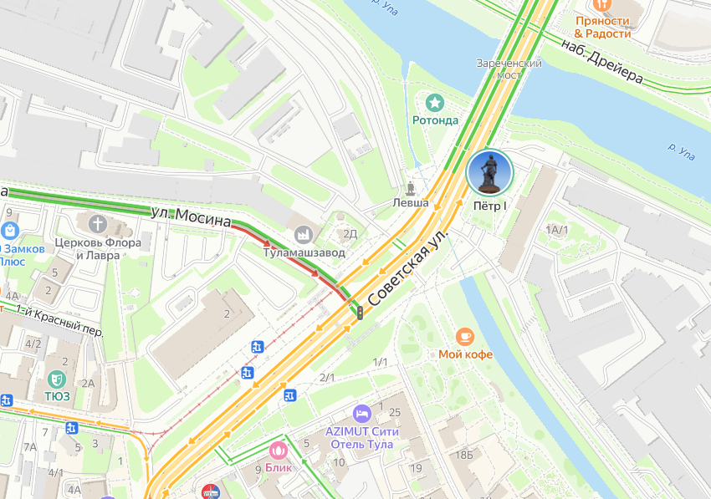The image size is (711, 499).
Task: Click the Советская ул. street label
Action: [407, 267]
